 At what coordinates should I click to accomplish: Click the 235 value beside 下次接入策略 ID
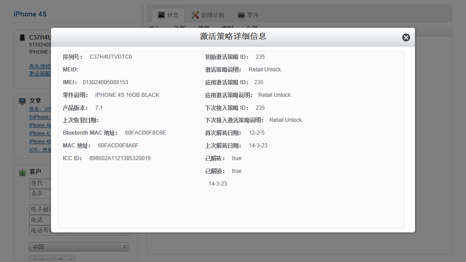pos(260,108)
